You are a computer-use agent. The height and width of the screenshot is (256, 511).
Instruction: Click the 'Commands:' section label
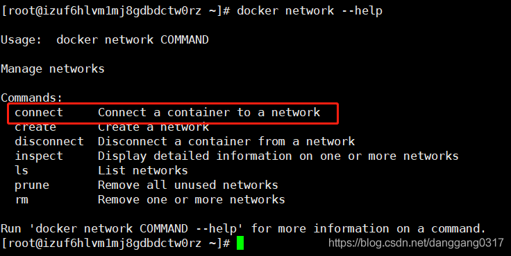pyautogui.click(x=32, y=98)
